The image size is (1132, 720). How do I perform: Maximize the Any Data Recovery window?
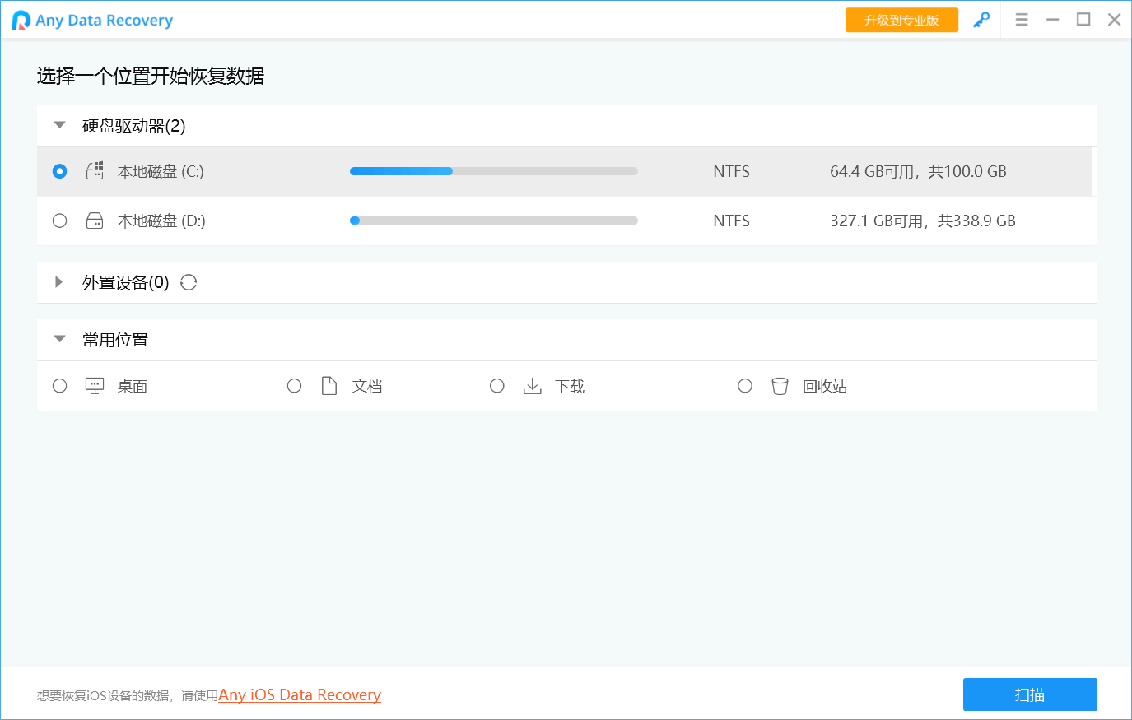tap(1083, 20)
